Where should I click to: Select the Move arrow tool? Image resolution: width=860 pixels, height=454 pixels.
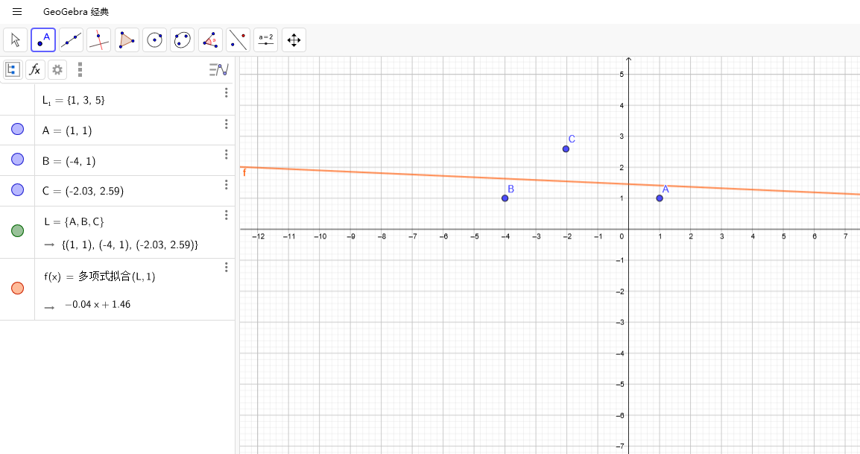[x=13, y=39]
